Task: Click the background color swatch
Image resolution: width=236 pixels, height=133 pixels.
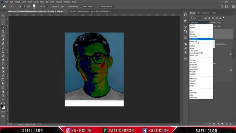Action: [4, 108]
